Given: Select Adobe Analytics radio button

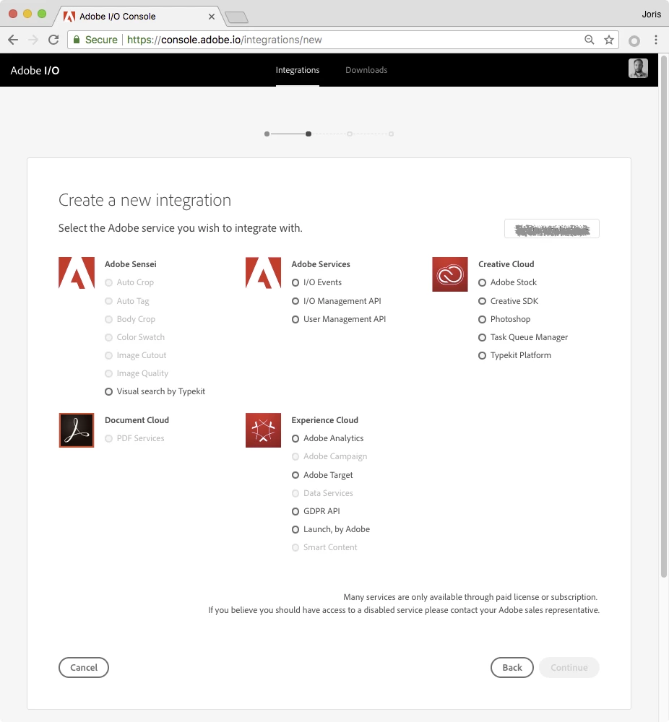Looking at the screenshot, I should 295,438.
